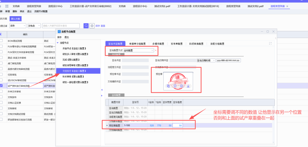
Task: Switch to the 发布单配置 tab
Action: point(176,44)
